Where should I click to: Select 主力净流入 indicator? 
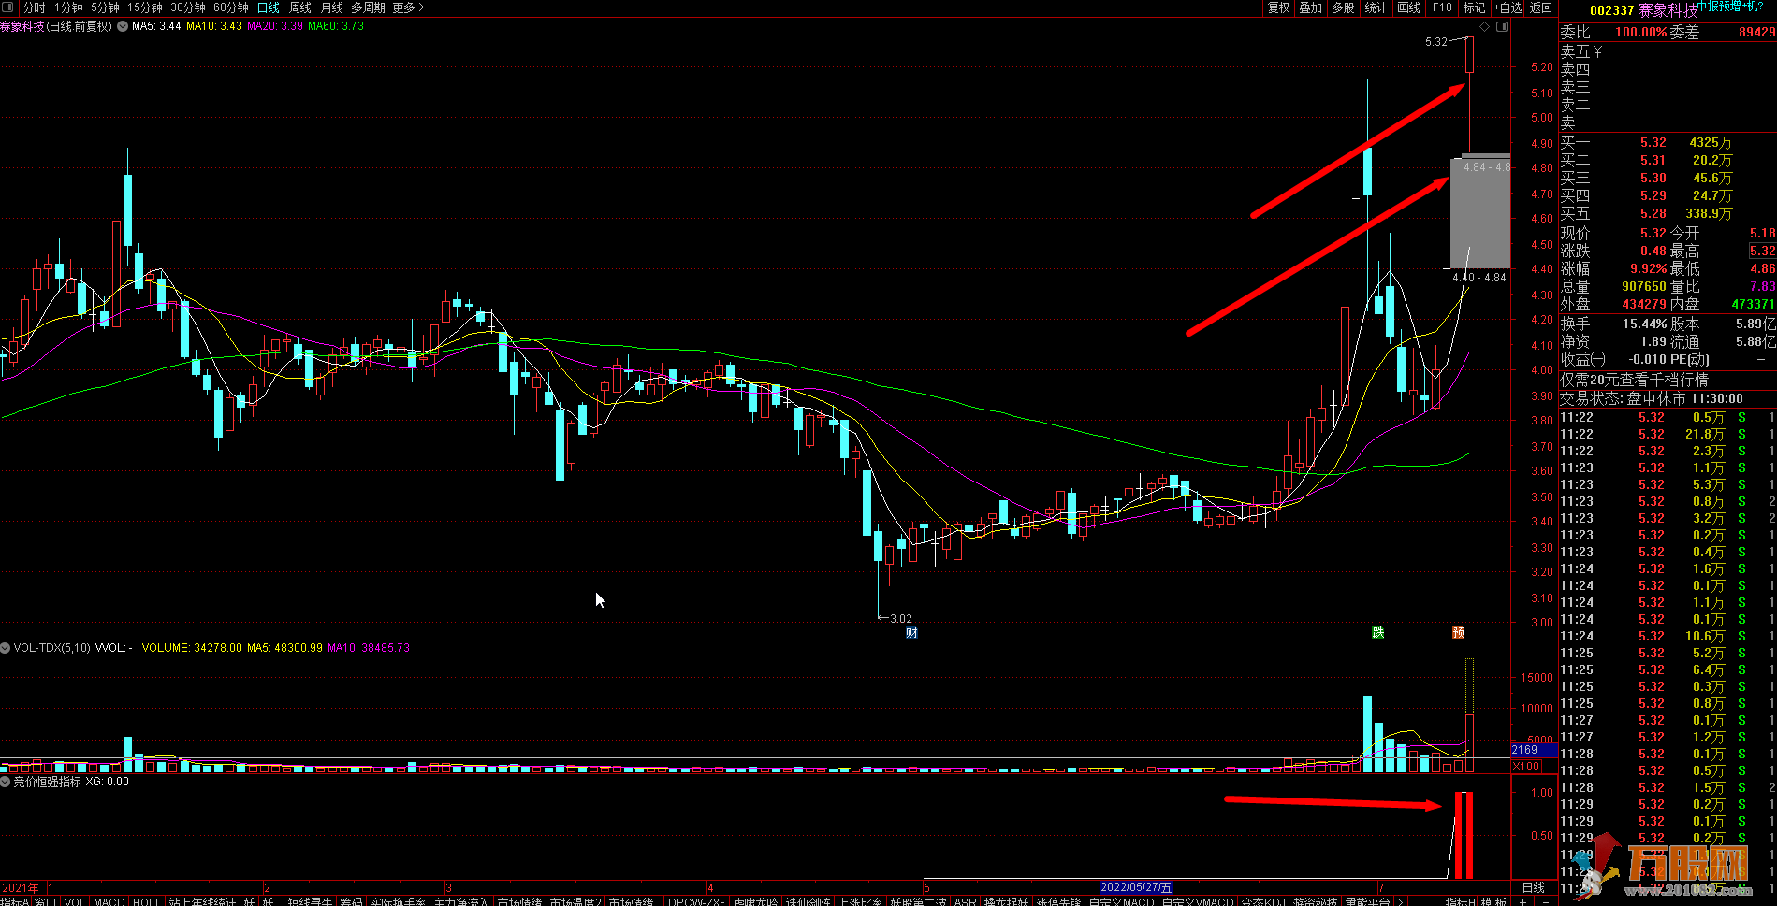460,901
